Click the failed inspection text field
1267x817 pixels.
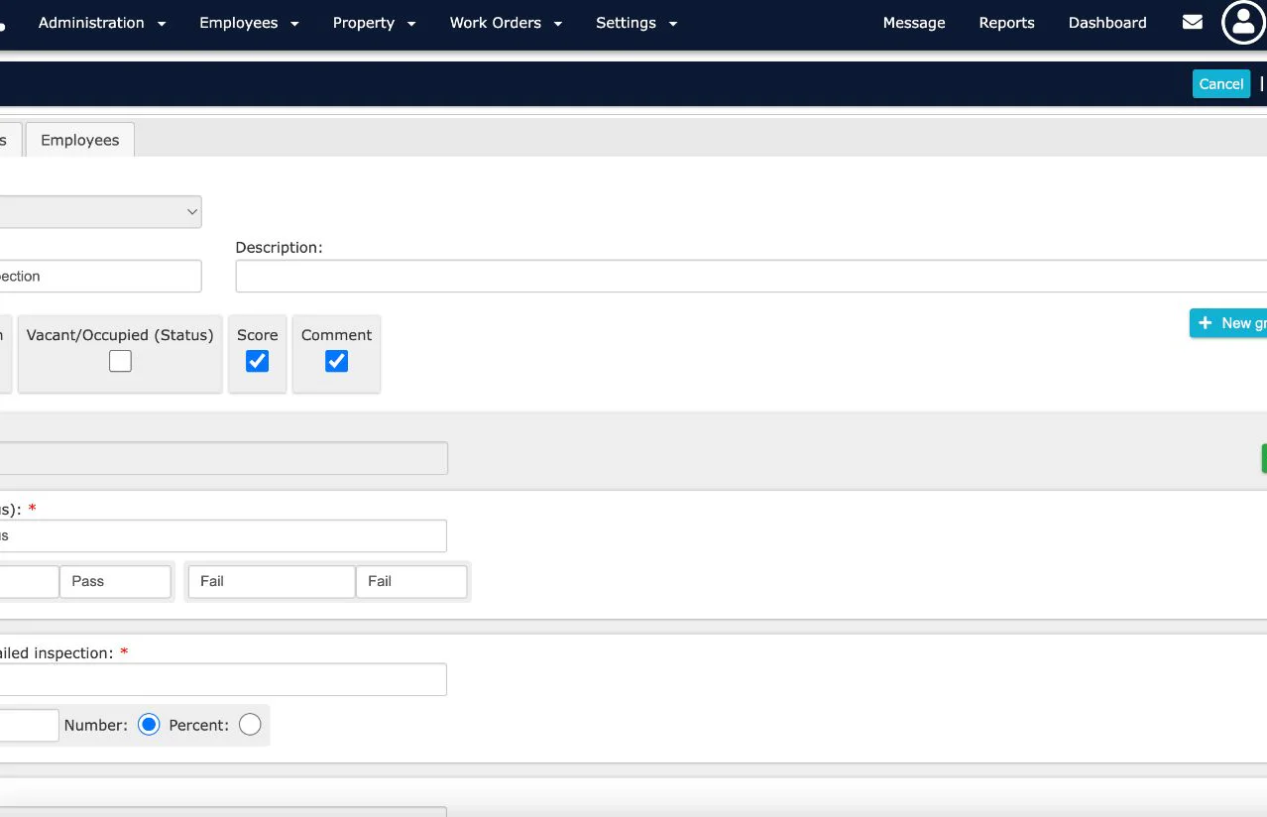(223, 679)
